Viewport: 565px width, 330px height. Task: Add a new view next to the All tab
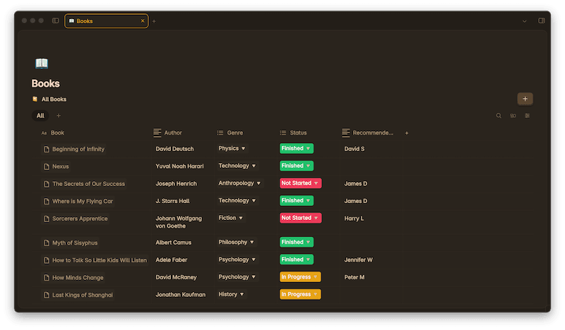(x=59, y=116)
